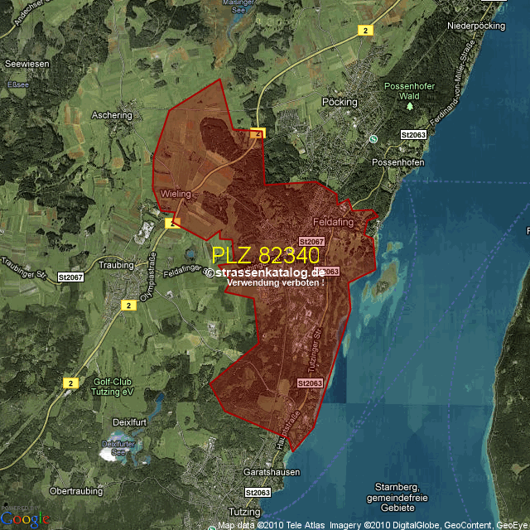The image size is (530, 530).
Task: Select the Deixlfurter See lake label
Action: click(x=117, y=448)
